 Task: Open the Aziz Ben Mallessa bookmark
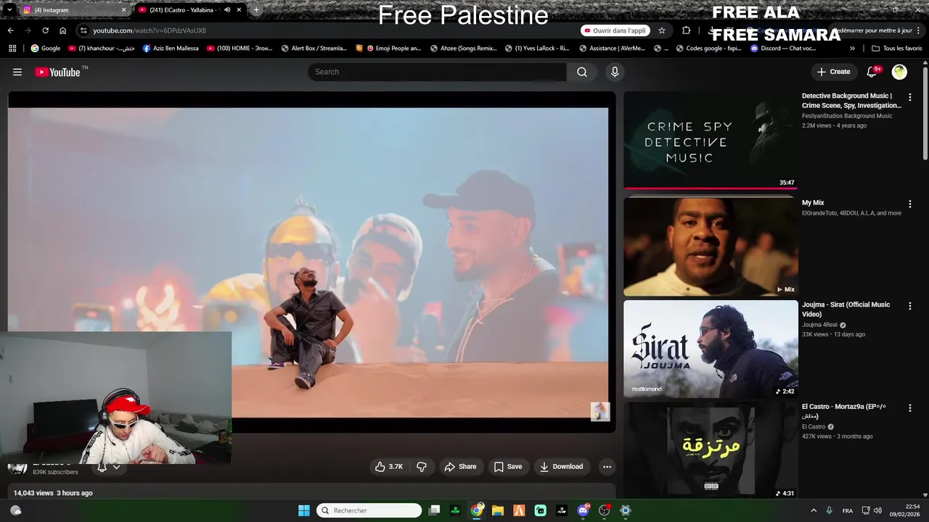[171, 49]
